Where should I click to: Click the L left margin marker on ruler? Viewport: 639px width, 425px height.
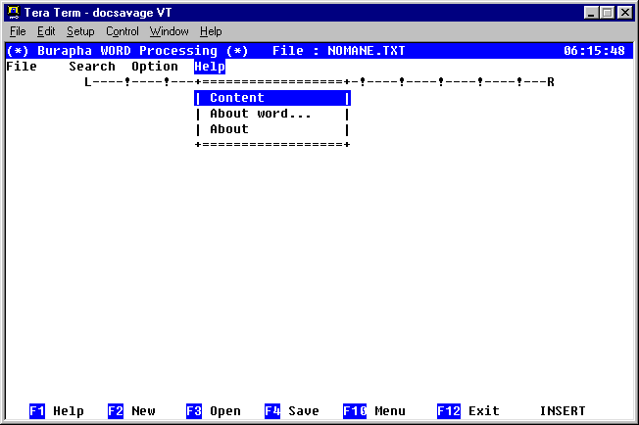[x=87, y=82]
